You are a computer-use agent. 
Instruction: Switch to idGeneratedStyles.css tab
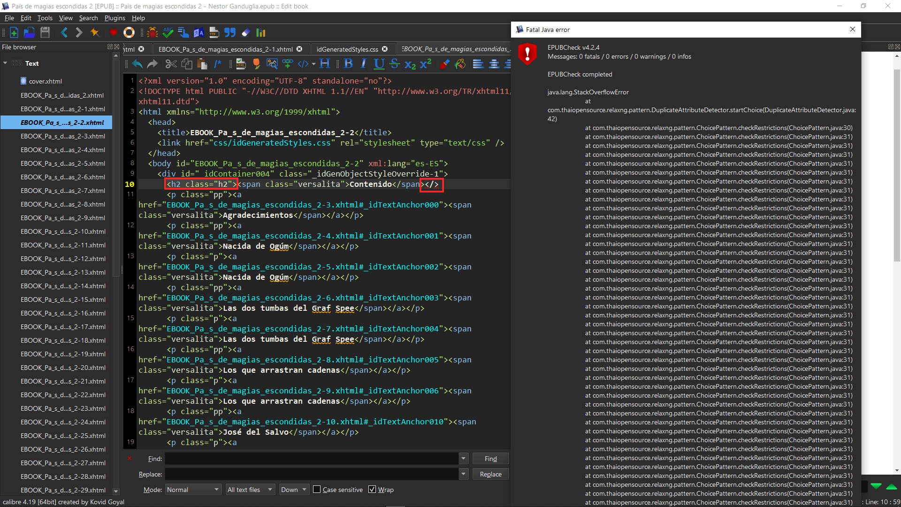point(347,49)
